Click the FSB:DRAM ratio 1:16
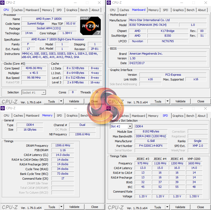This screenshot has width=211, height=210. 63,150
